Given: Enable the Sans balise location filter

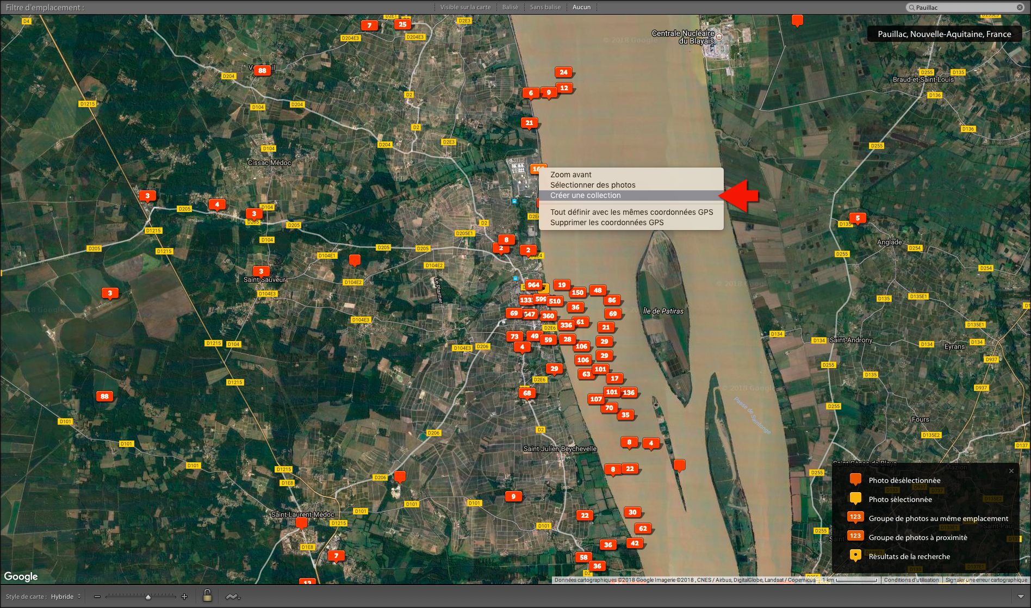Looking at the screenshot, I should pyautogui.click(x=545, y=7).
